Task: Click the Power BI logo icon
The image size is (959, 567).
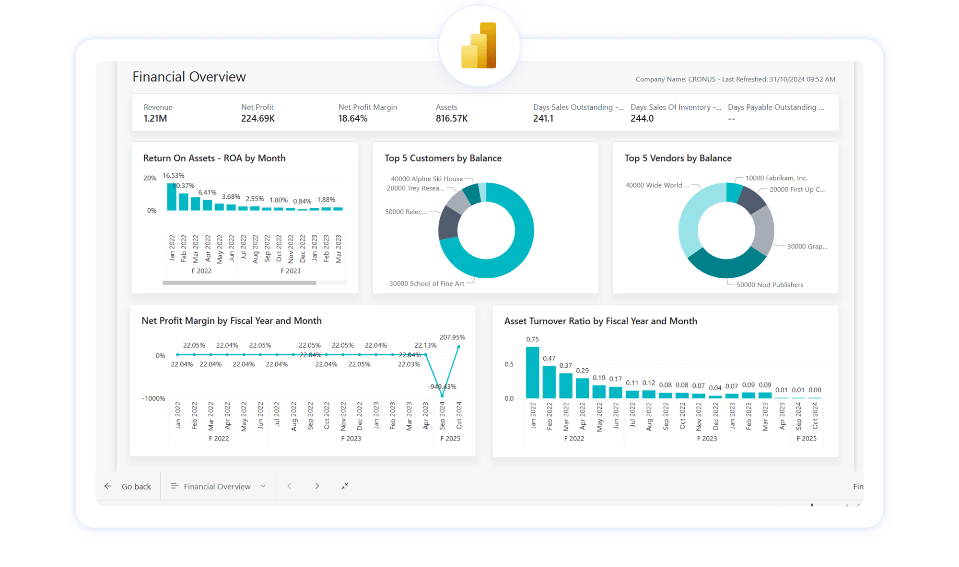Action: pos(479,46)
